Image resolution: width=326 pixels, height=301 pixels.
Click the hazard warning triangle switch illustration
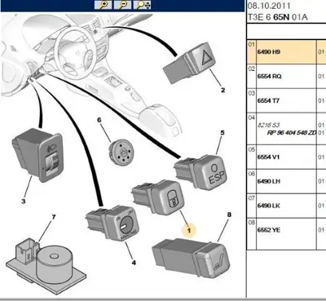pyautogui.click(x=190, y=63)
